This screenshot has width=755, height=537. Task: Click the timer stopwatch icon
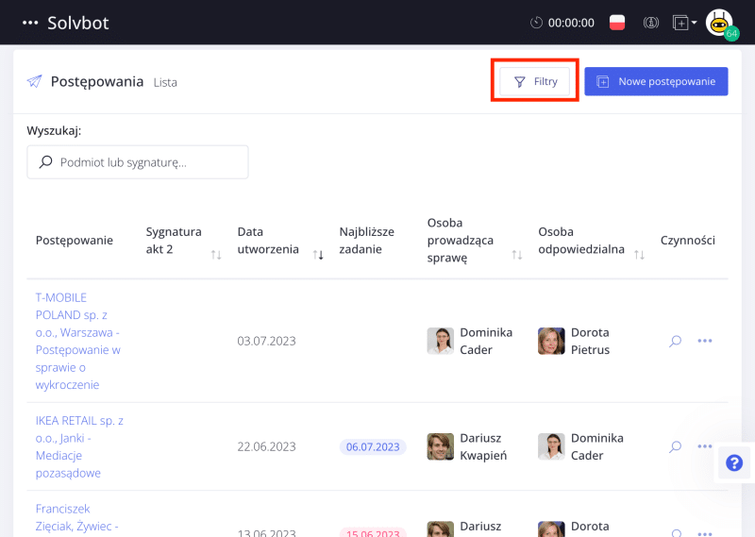pos(537,23)
